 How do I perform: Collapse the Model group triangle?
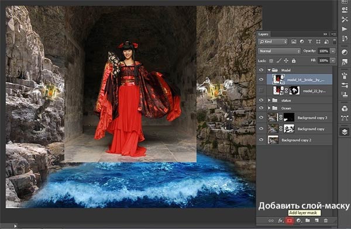[x=269, y=70]
